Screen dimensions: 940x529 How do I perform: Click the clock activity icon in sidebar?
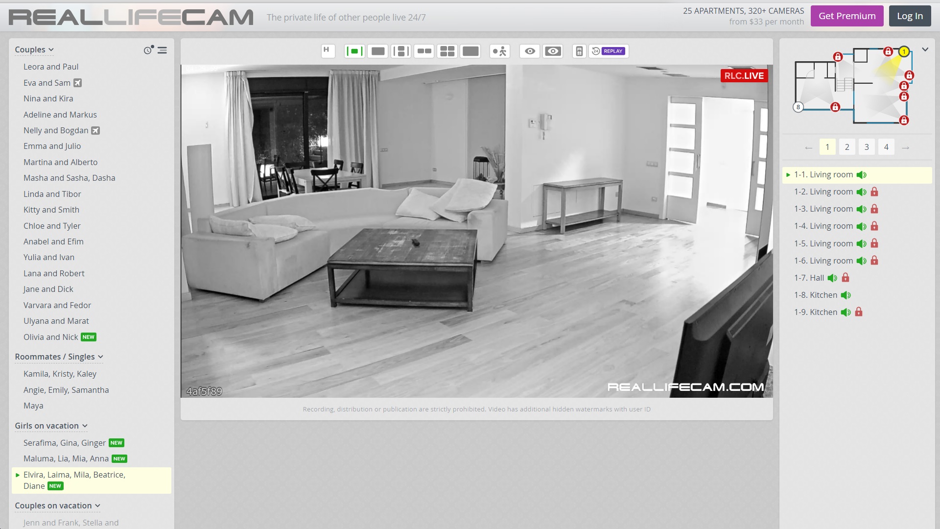[148, 50]
